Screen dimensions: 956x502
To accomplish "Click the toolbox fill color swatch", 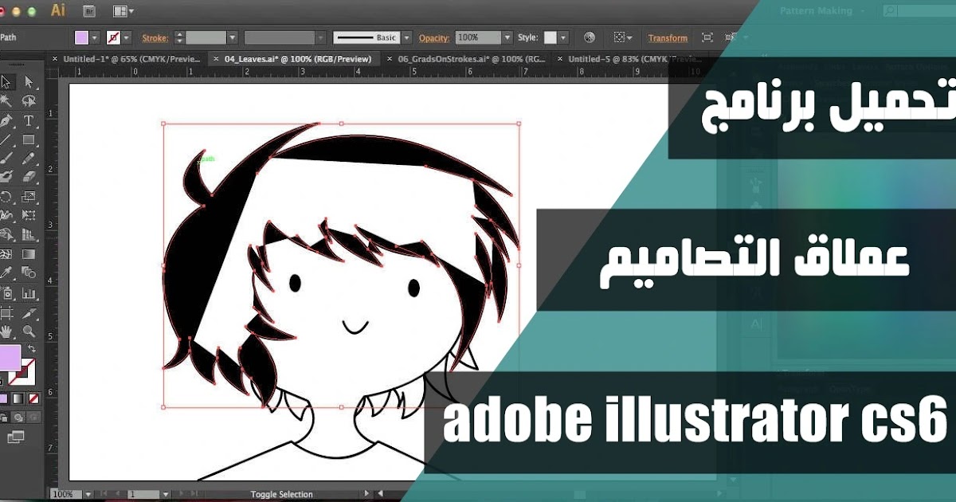I will click(10, 358).
